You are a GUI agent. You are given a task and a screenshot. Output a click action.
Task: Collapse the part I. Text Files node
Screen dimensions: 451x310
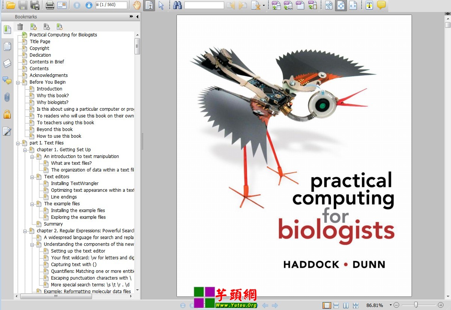click(18, 143)
